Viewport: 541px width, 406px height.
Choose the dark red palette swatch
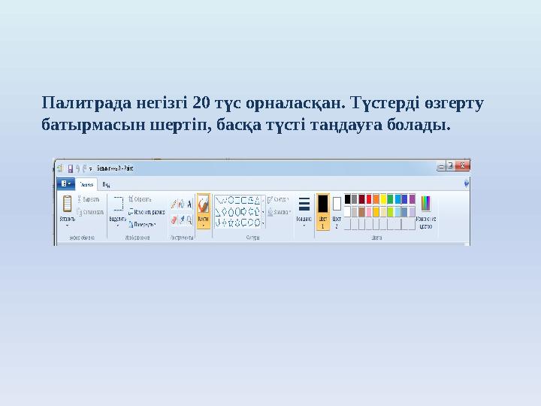tap(361, 199)
